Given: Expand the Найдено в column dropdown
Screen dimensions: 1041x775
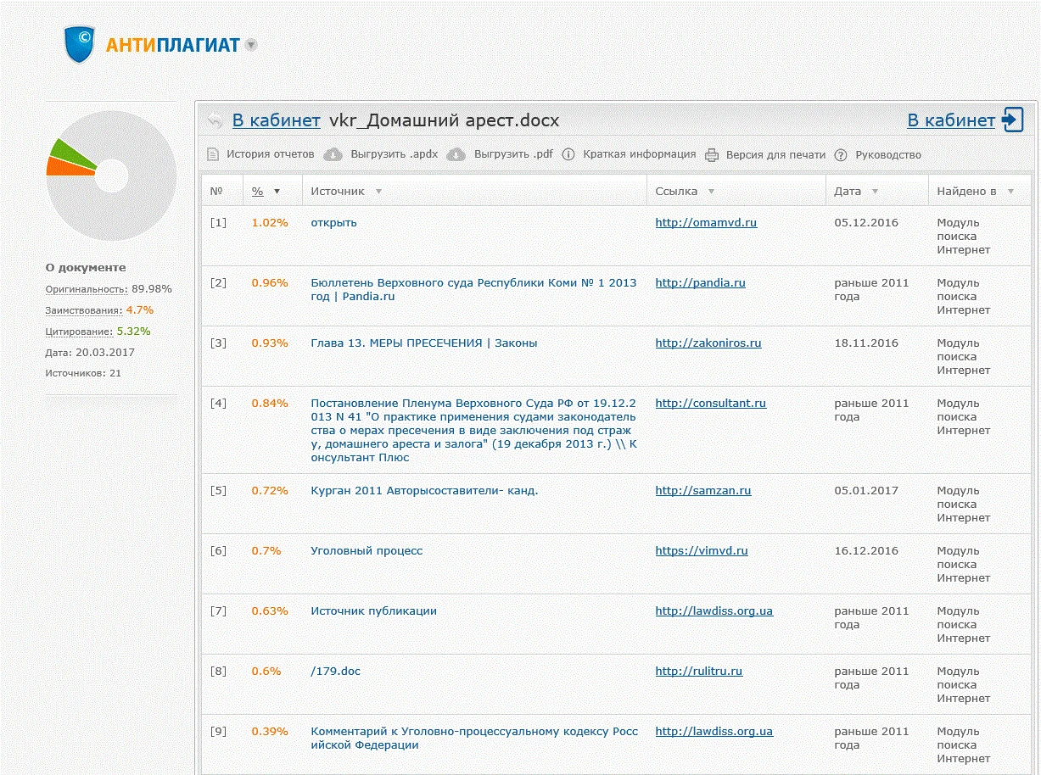Looking at the screenshot, I should pos(1010,191).
